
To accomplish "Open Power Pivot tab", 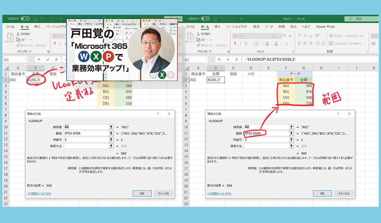I will pyautogui.click(x=325, y=27).
